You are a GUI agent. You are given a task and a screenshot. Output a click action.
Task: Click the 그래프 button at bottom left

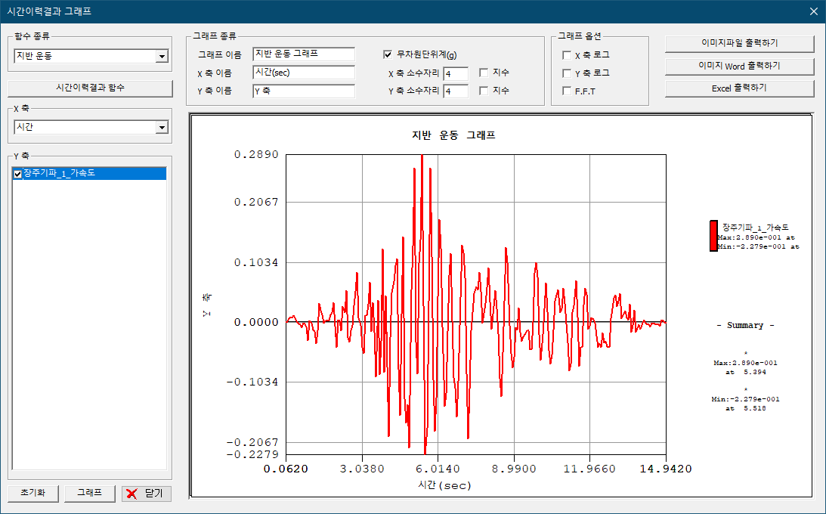[x=89, y=493]
